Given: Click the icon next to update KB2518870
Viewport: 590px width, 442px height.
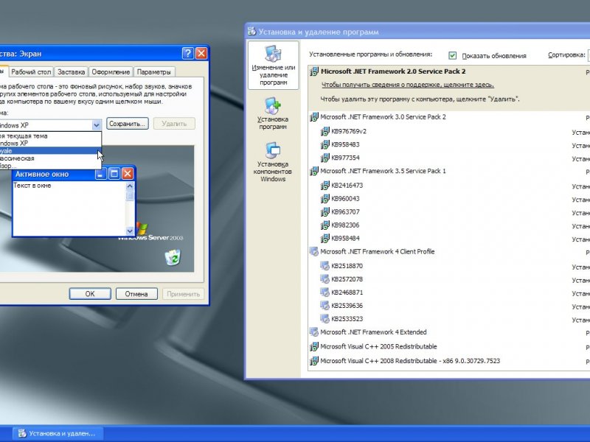Looking at the screenshot, I should pos(324,266).
